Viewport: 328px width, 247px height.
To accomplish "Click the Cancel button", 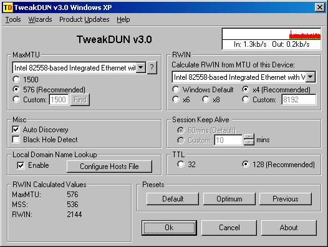I will 229,228.
